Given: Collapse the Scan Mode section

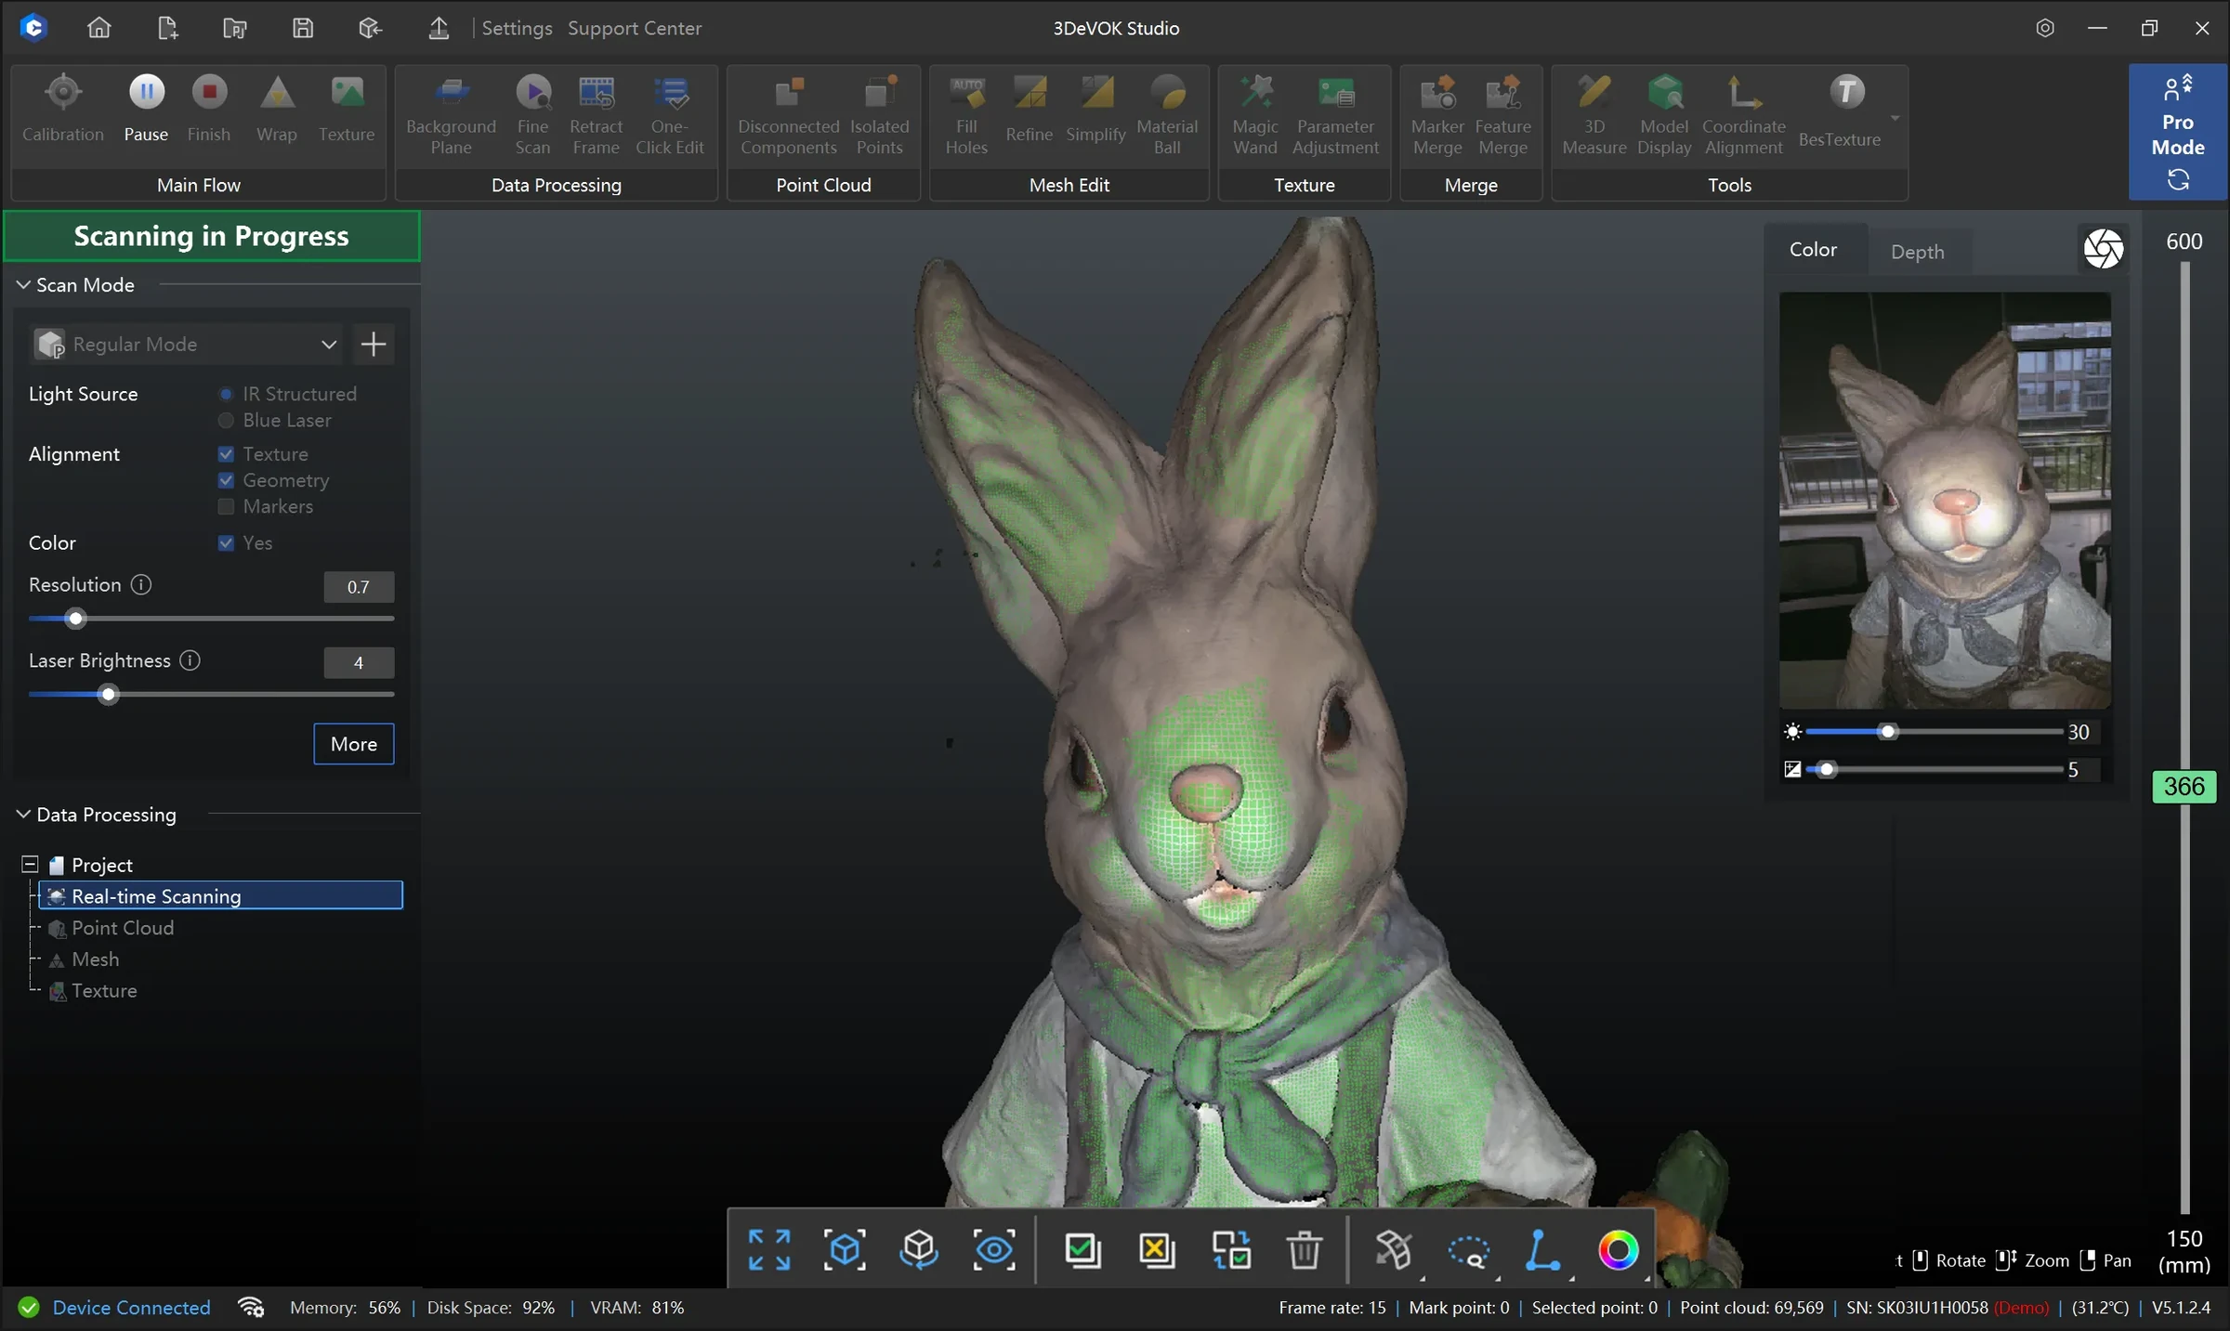Looking at the screenshot, I should coord(23,285).
